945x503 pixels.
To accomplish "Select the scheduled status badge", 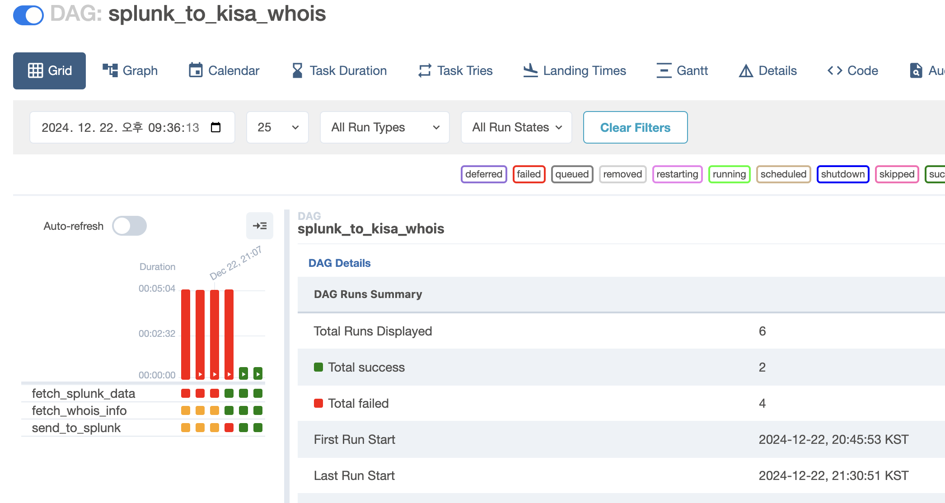I will pyautogui.click(x=783, y=174).
